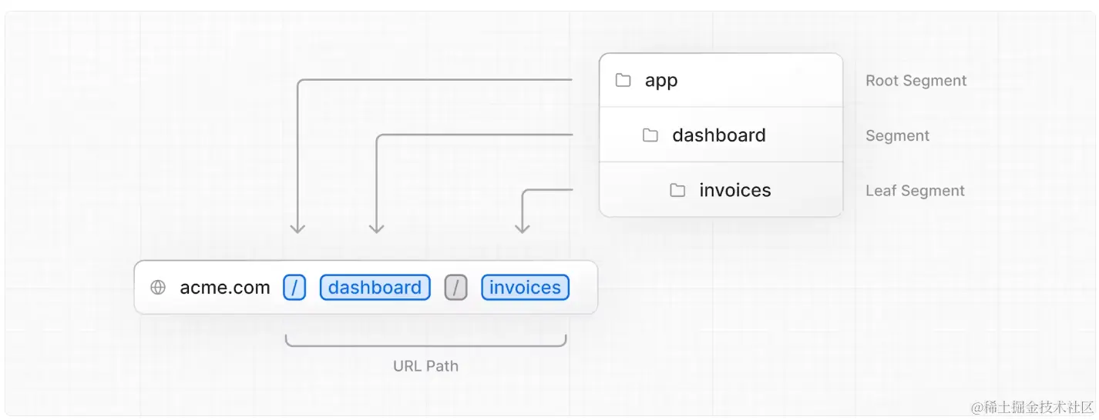Click the blue dashboard URL segment
Screen dimensions: 1099x420
375,288
